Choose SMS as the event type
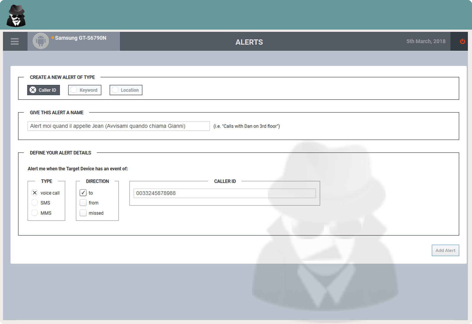Image resolution: width=472 pixels, height=324 pixels. [x=35, y=203]
